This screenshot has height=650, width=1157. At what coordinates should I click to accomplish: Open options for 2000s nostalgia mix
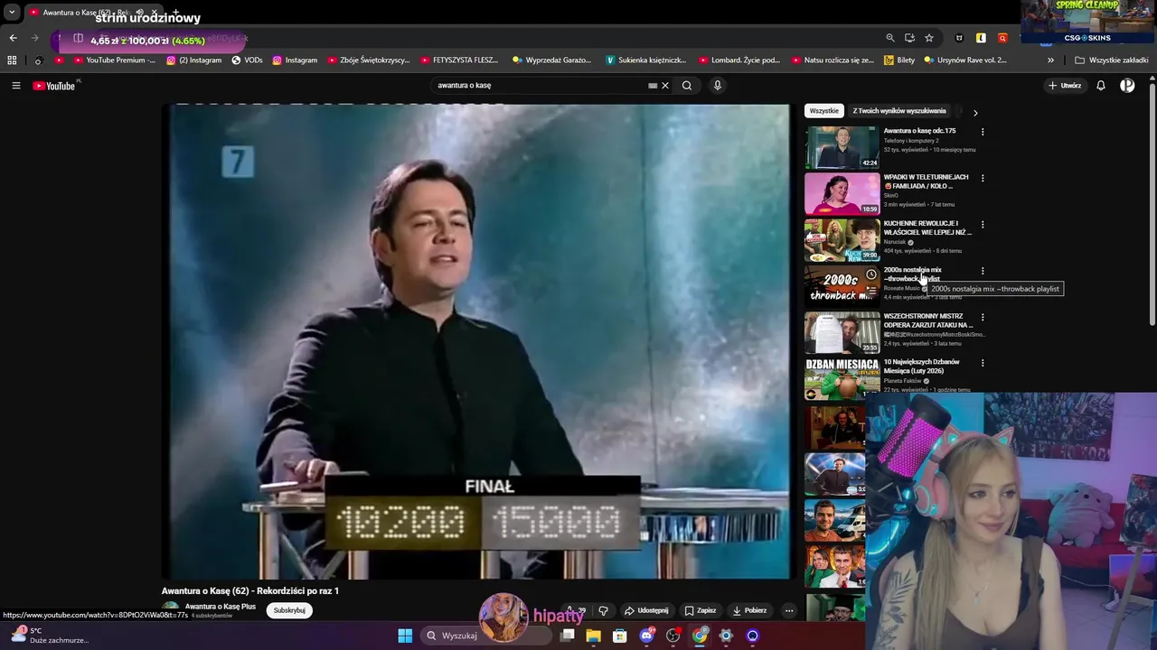coord(983,271)
